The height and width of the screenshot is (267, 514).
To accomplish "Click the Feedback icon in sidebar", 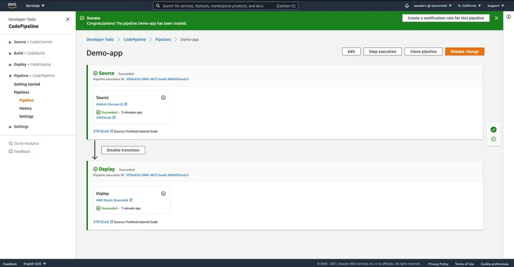I will [x=11, y=151].
